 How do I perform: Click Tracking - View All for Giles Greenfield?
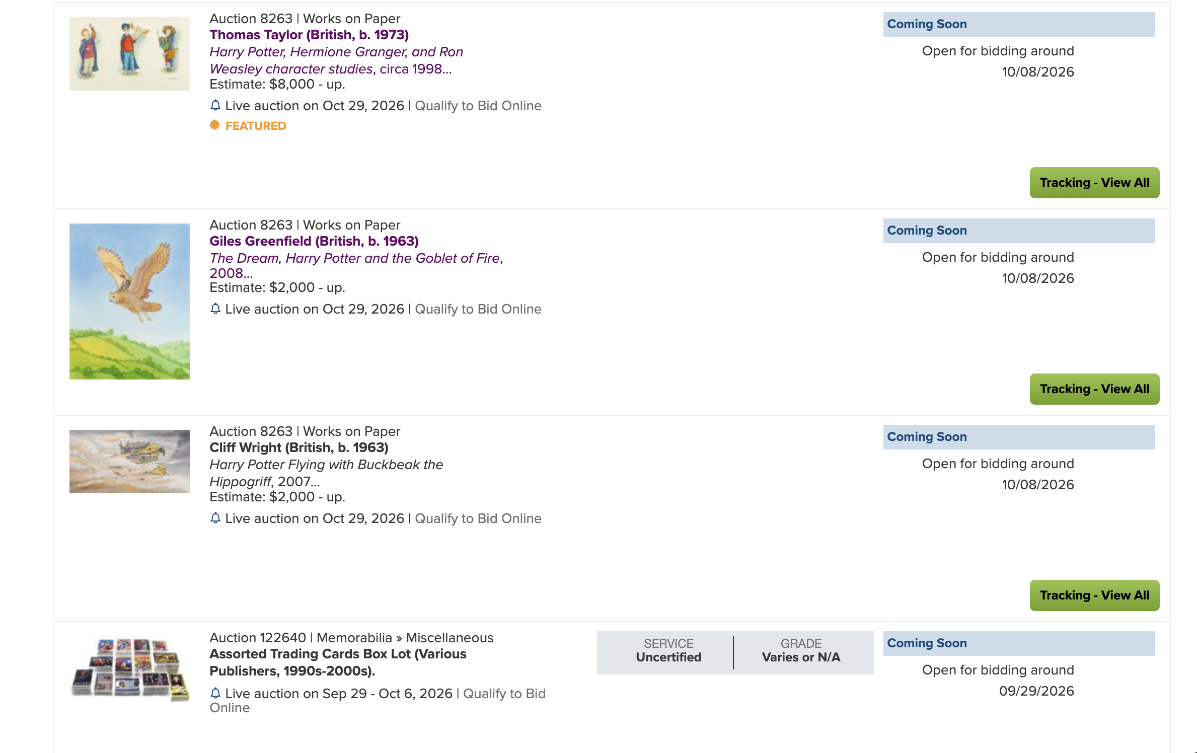click(x=1094, y=389)
